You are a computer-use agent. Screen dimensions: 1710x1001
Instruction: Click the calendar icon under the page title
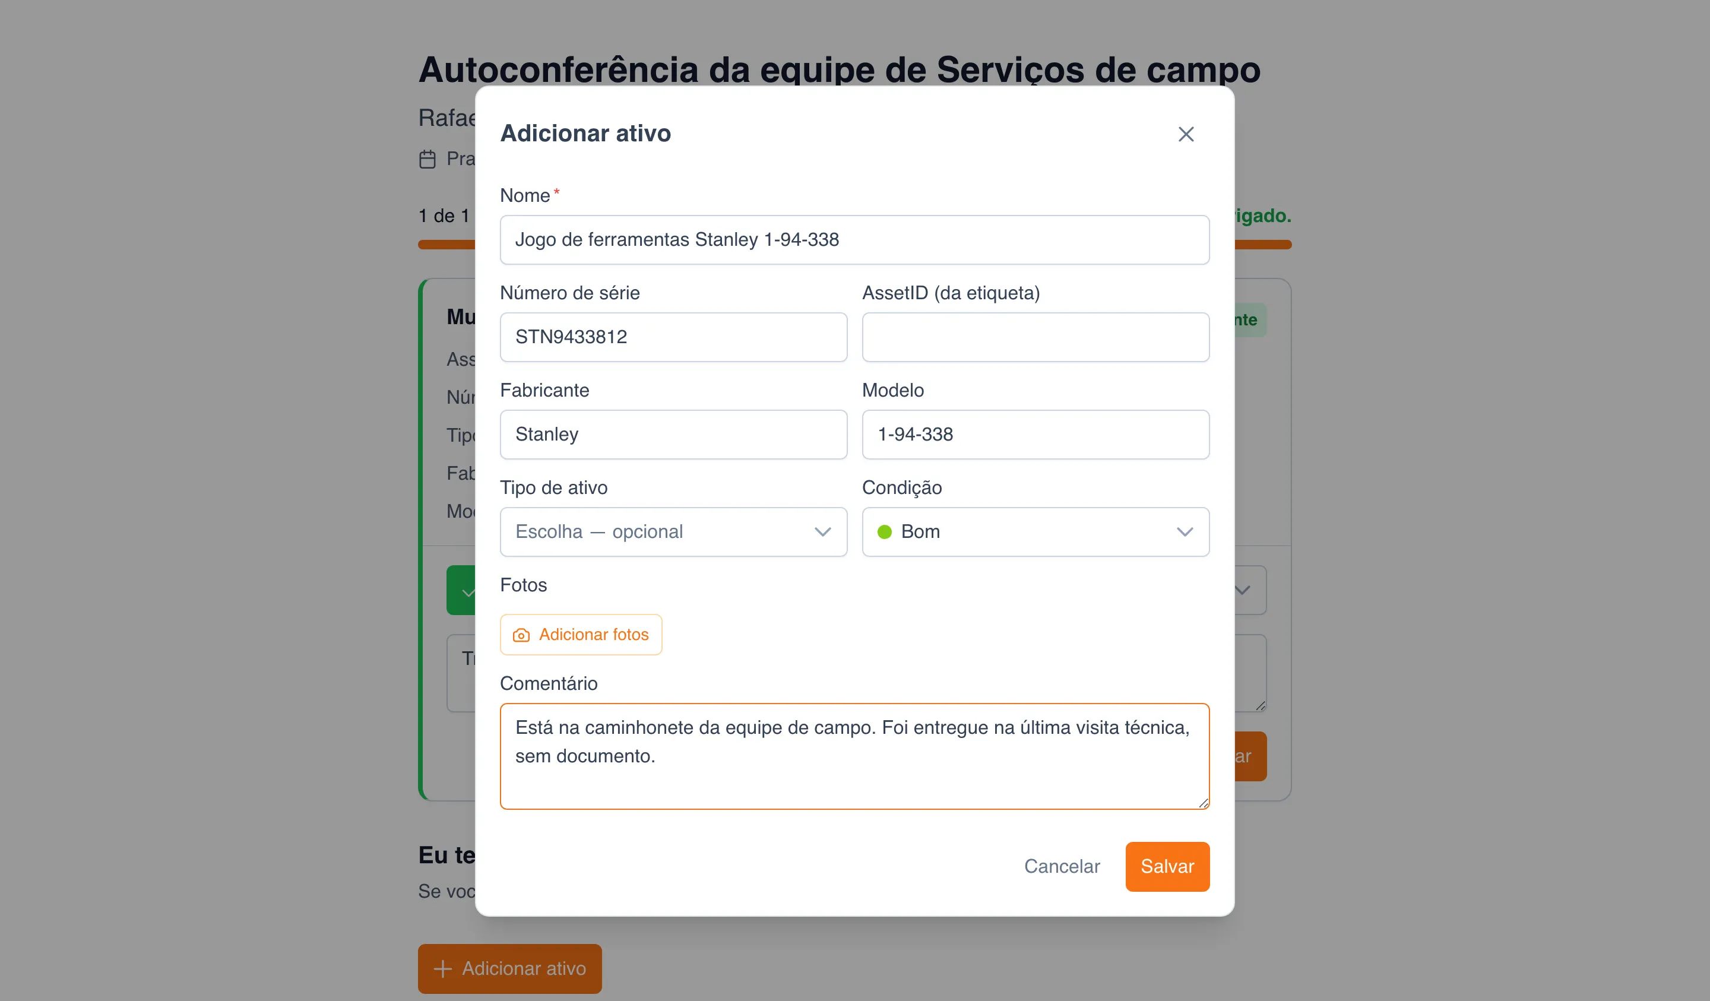tap(427, 160)
